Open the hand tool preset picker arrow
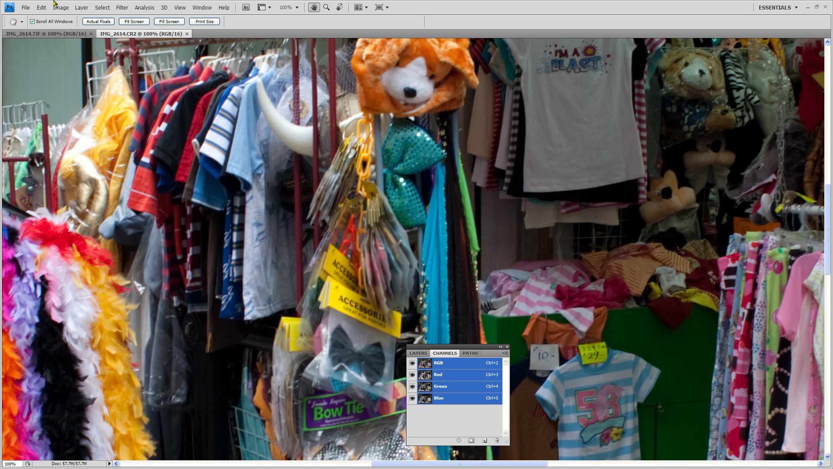 click(22, 22)
